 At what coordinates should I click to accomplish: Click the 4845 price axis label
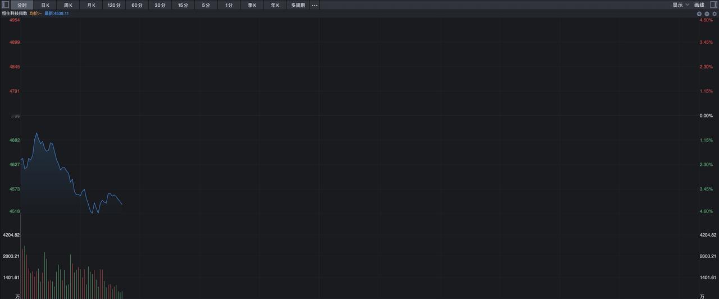(x=15, y=67)
